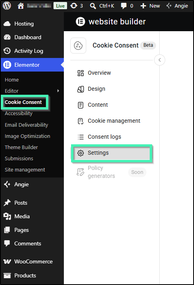194x285 pixels.
Task: Open Site management submenu item
Action: [x=25, y=170]
